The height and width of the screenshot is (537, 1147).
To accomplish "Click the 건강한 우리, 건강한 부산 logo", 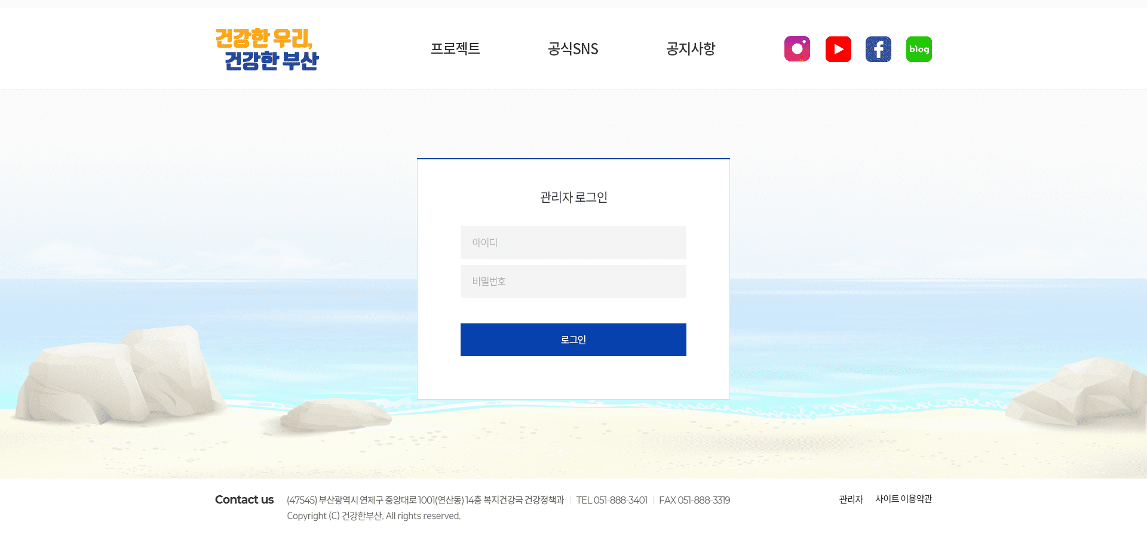I will [x=267, y=50].
